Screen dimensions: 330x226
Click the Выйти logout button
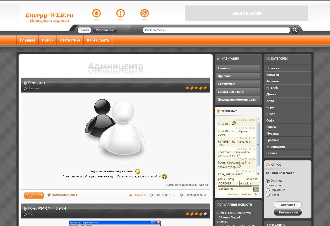pyautogui.click(x=84, y=30)
